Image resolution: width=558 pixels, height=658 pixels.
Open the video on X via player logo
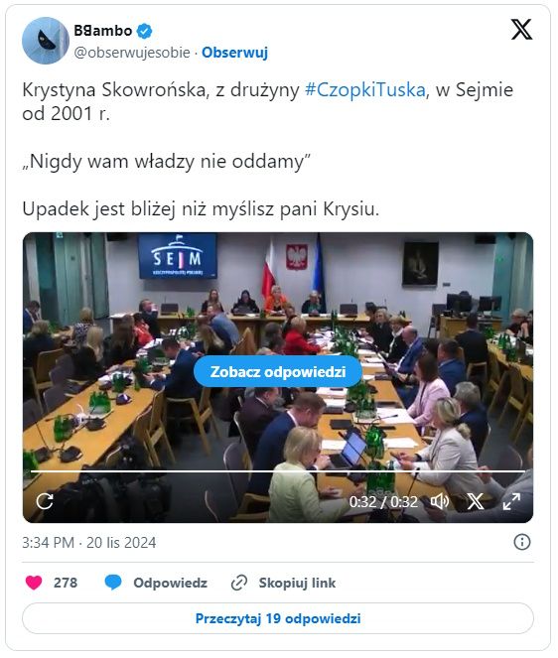click(x=476, y=501)
